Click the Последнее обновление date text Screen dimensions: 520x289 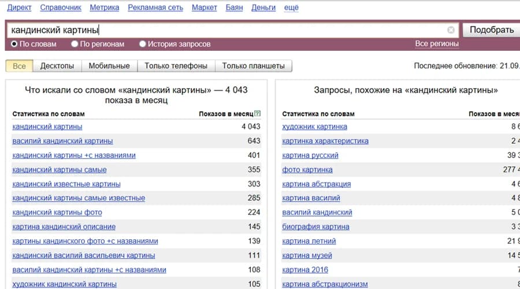click(467, 66)
